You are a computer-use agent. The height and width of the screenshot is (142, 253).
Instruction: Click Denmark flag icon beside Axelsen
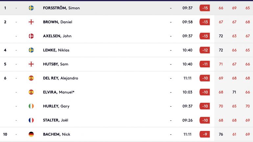(x=31, y=36)
